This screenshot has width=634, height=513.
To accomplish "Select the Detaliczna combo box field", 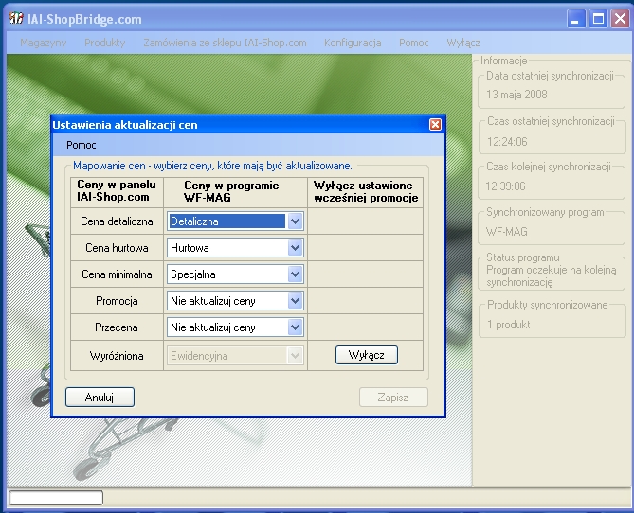I will point(235,221).
